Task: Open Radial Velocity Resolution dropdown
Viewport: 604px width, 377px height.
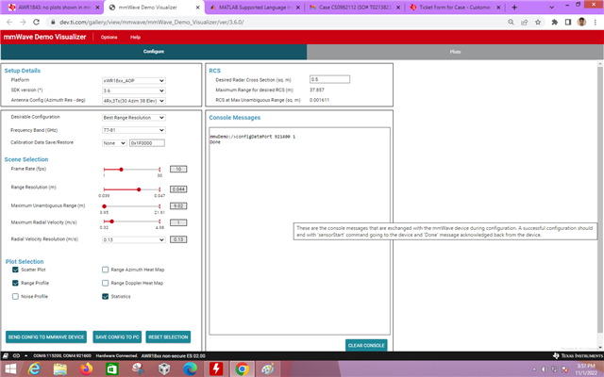Action: (x=134, y=239)
